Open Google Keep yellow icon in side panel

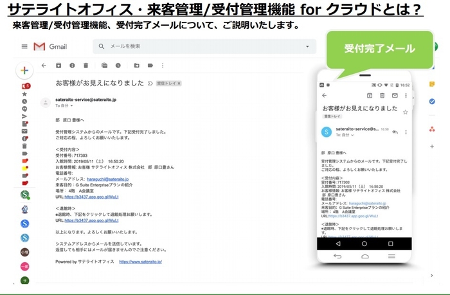coord(431,84)
